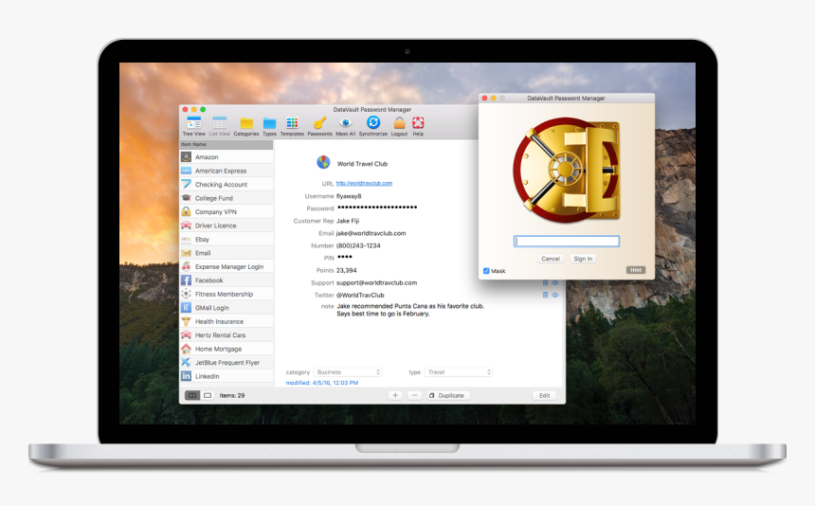Click the Logout padlock icon

click(x=399, y=126)
